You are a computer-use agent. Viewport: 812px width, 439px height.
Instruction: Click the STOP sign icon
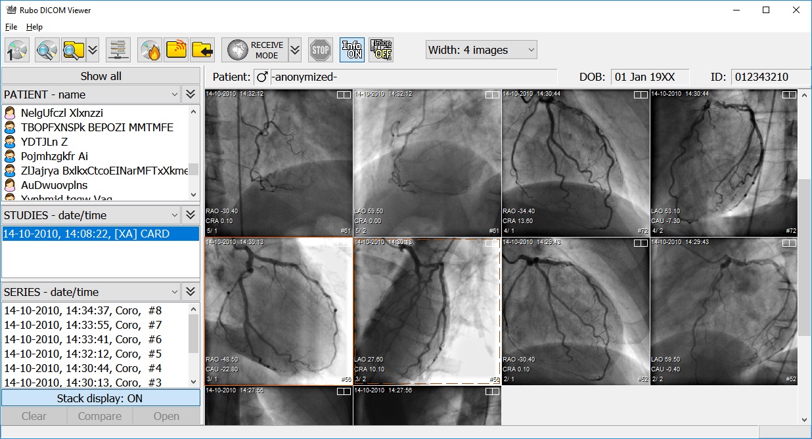(321, 50)
